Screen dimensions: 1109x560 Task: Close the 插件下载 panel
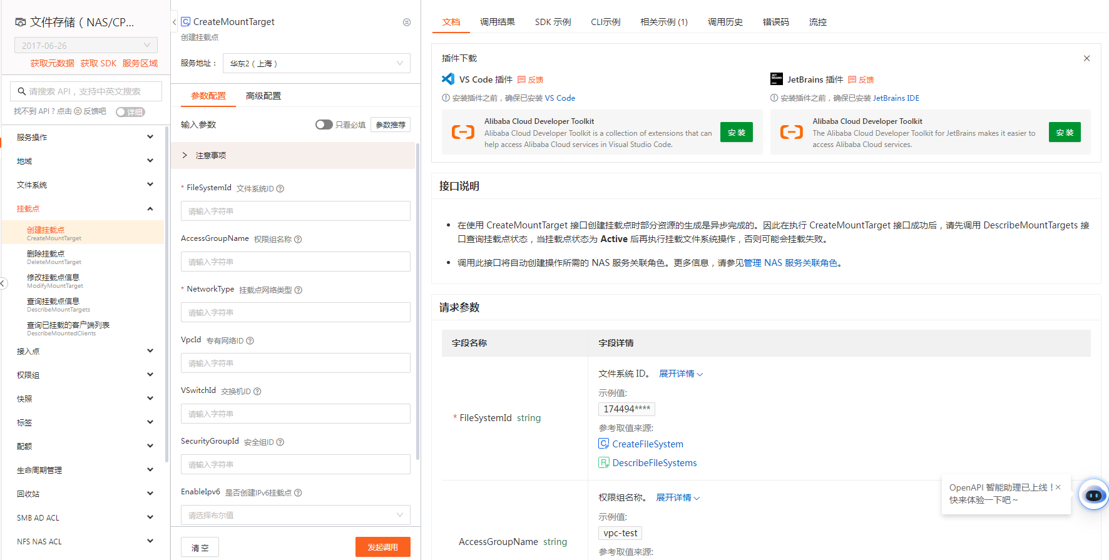[x=1087, y=58]
